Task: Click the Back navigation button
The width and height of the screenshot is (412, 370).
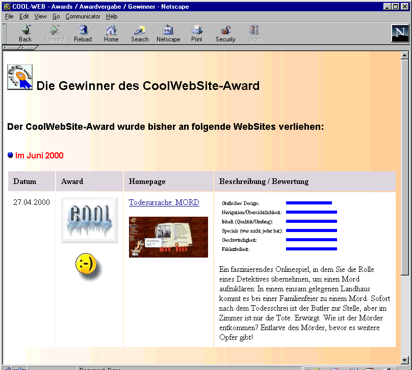Action: pyautogui.click(x=25, y=33)
